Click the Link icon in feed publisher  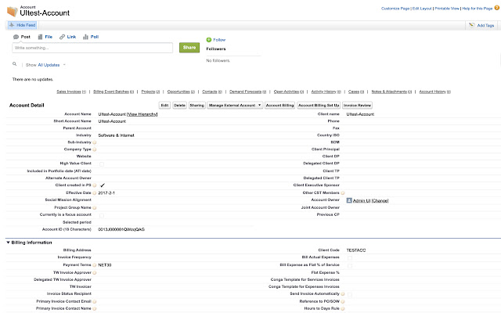(x=62, y=37)
